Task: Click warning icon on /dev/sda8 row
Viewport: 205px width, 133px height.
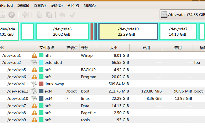Action: click(x=34, y=113)
